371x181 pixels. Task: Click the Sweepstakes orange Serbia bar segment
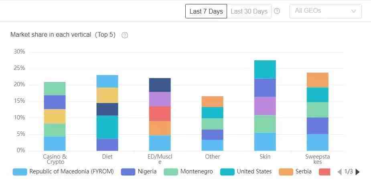[318, 80]
